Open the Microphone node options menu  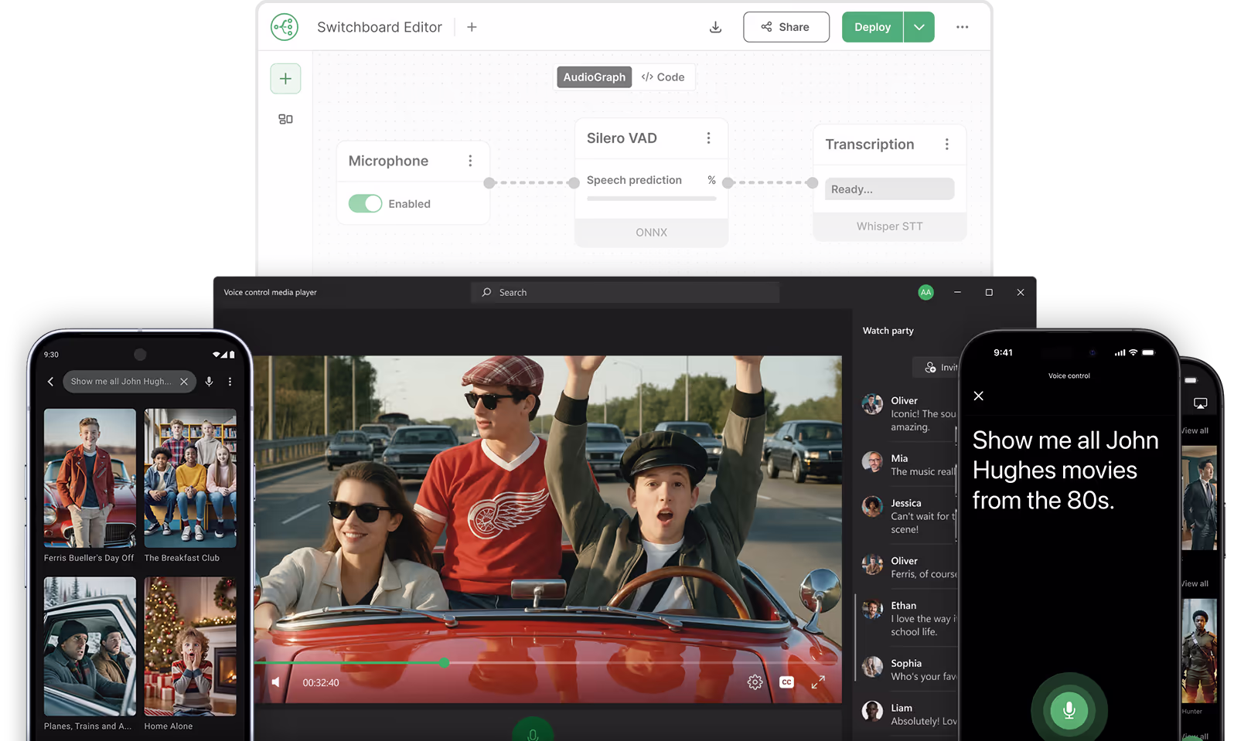(470, 161)
